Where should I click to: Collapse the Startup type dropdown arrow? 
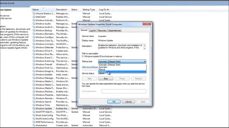[145, 62]
